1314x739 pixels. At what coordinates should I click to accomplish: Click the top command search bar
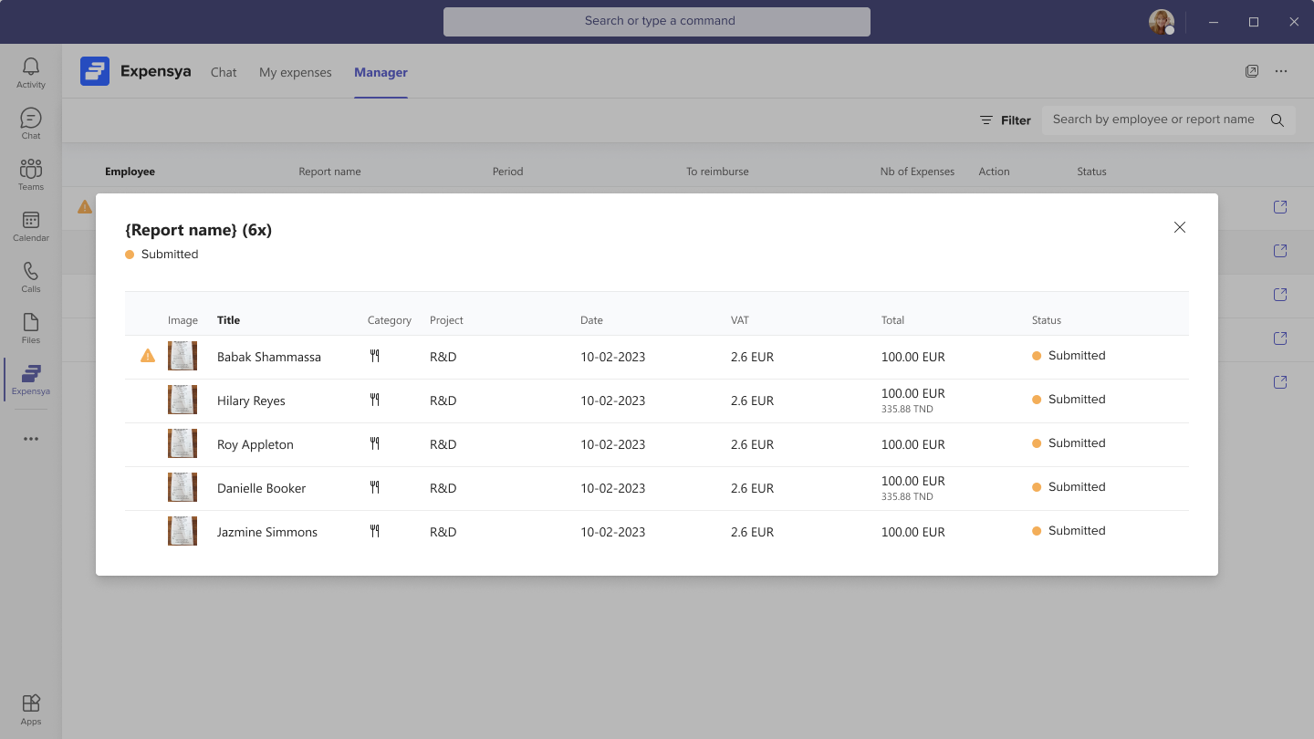(x=657, y=21)
